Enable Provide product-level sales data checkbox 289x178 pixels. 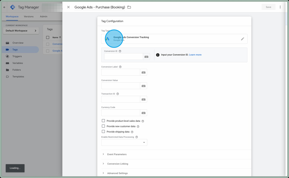pyautogui.click(x=103, y=121)
